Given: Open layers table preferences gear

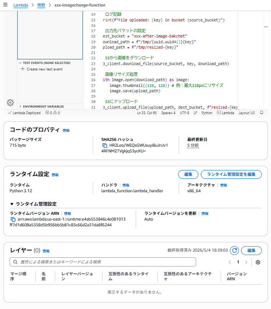Looking at the screenshot, I should click(258, 262).
